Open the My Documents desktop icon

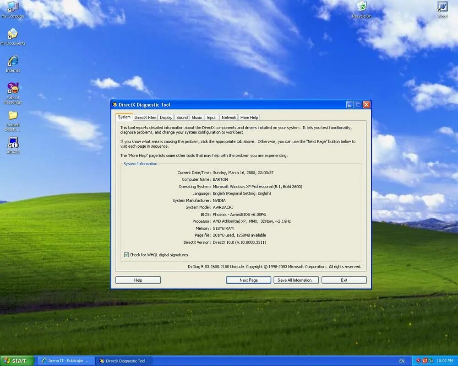12,37
